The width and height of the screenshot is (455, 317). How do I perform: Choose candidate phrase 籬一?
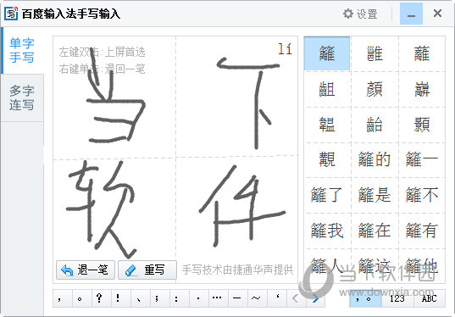[422, 159]
